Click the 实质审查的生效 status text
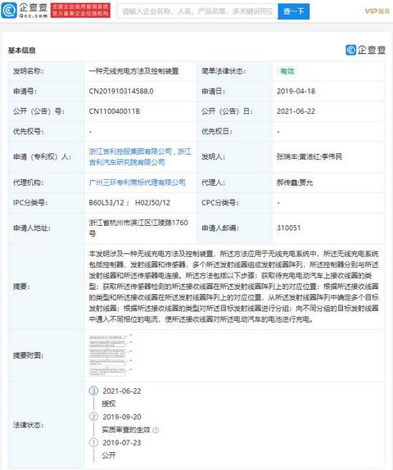 pyautogui.click(x=126, y=430)
